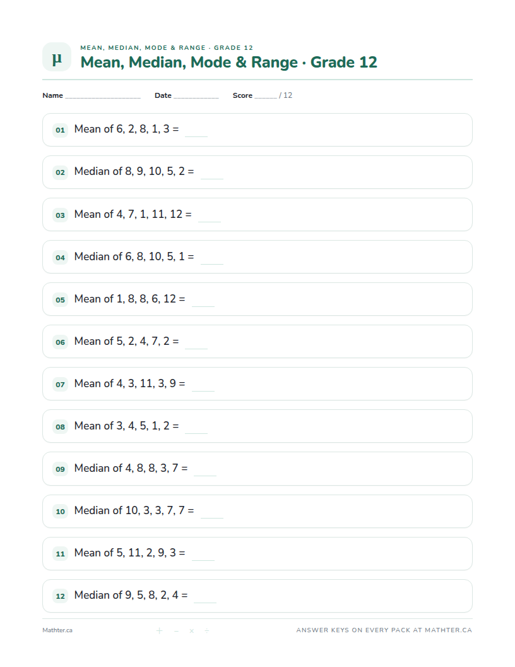Click question number badge 03
This screenshot has height=667, width=515.
click(x=61, y=215)
